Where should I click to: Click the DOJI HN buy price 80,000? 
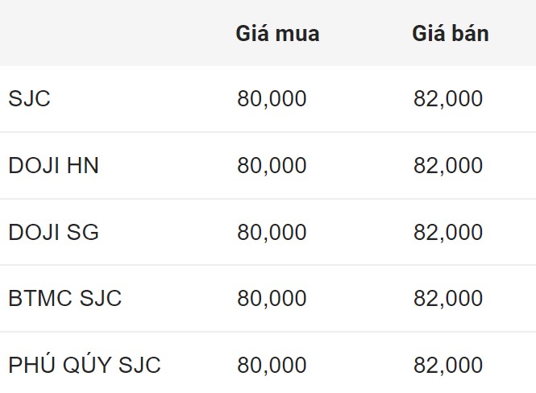coord(272,166)
